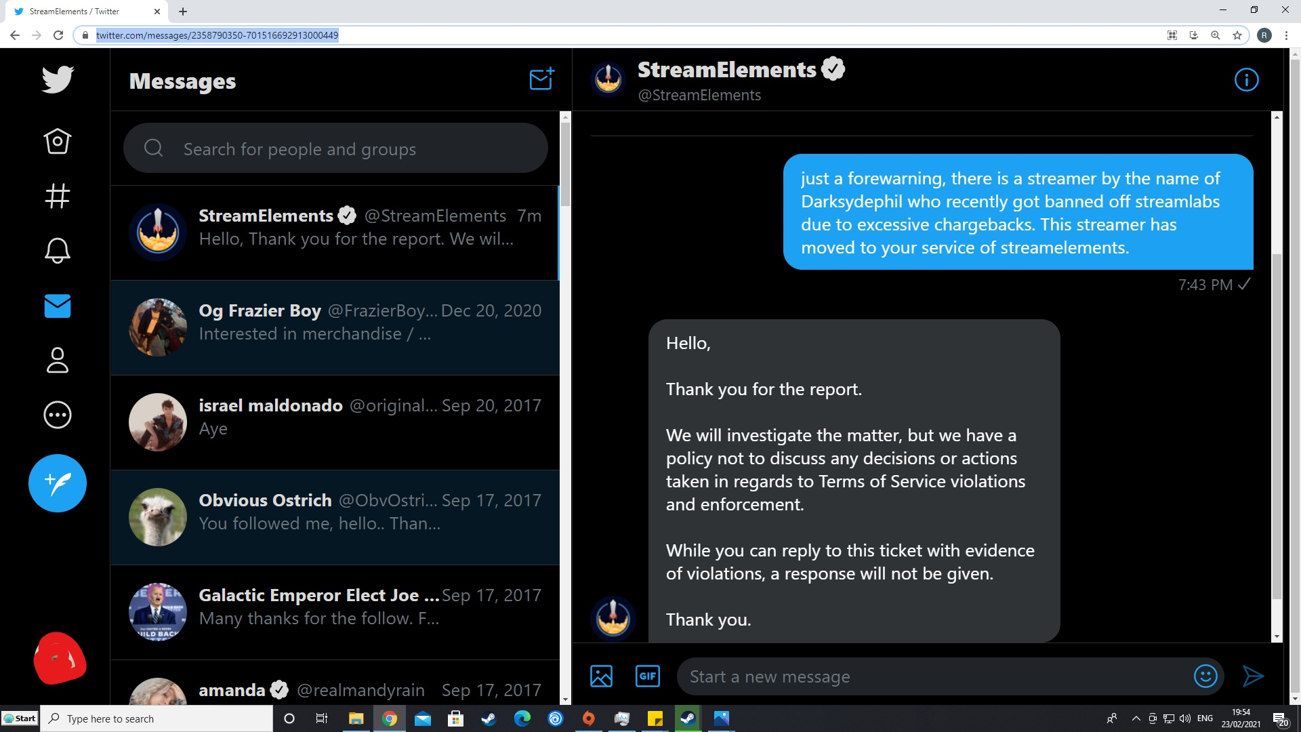Expand the system tray hidden icons chevron
The height and width of the screenshot is (732, 1301).
pyautogui.click(x=1136, y=718)
